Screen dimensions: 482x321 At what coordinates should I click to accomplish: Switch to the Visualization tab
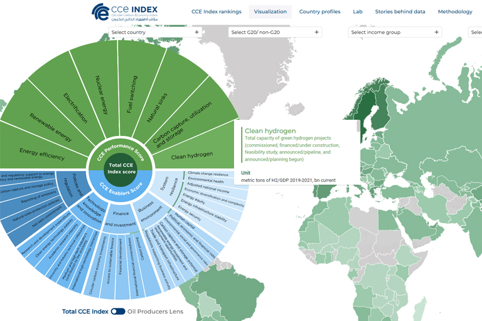[x=270, y=11]
